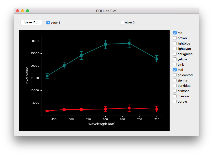Close the ROI Line Plot window
This screenshot has height=156, width=213.
tap(18, 11)
